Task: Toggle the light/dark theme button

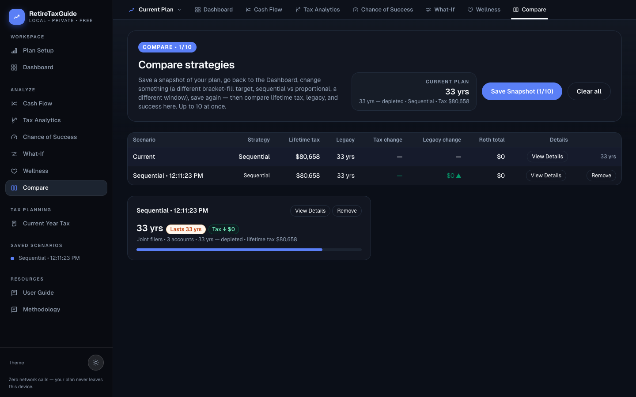Action: point(96,363)
